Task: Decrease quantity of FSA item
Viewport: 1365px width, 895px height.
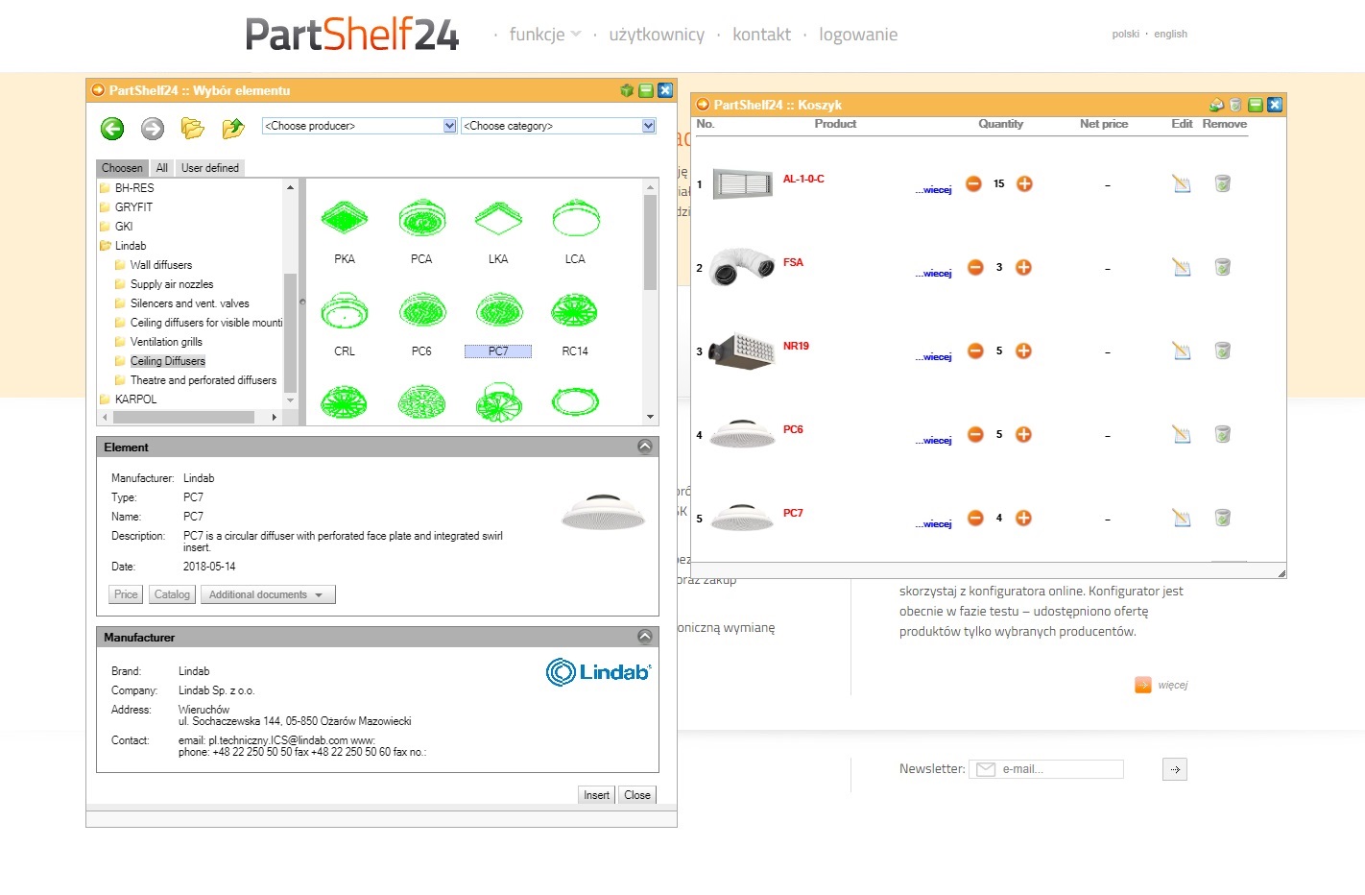Action: [975, 267]
